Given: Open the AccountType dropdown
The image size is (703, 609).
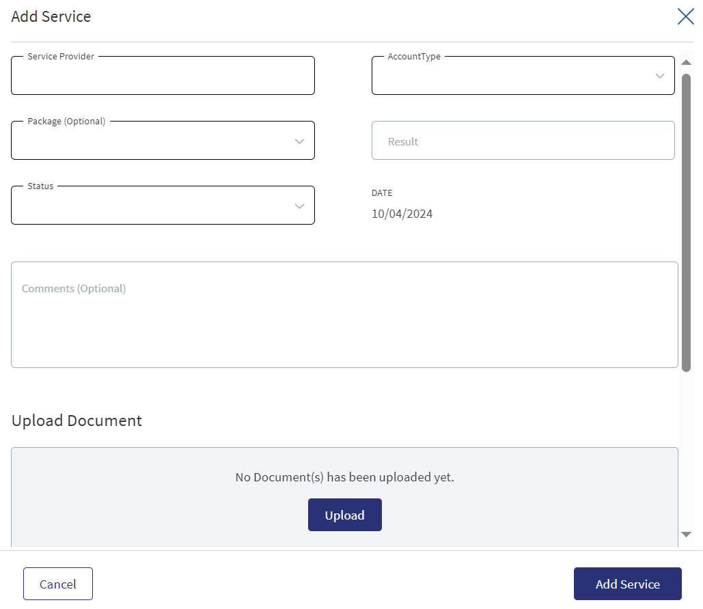Looking at the screenshot, I should point(523,75).
